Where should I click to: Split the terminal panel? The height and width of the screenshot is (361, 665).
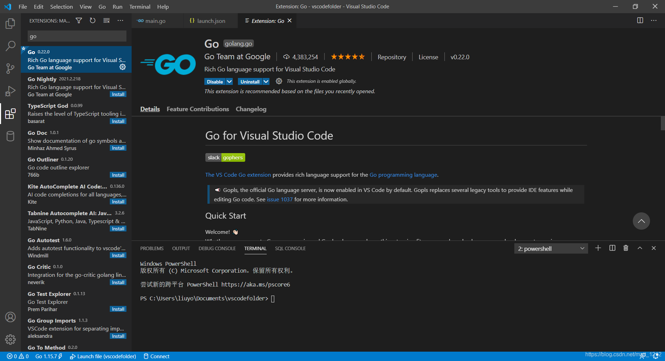(x=612, y=248)
